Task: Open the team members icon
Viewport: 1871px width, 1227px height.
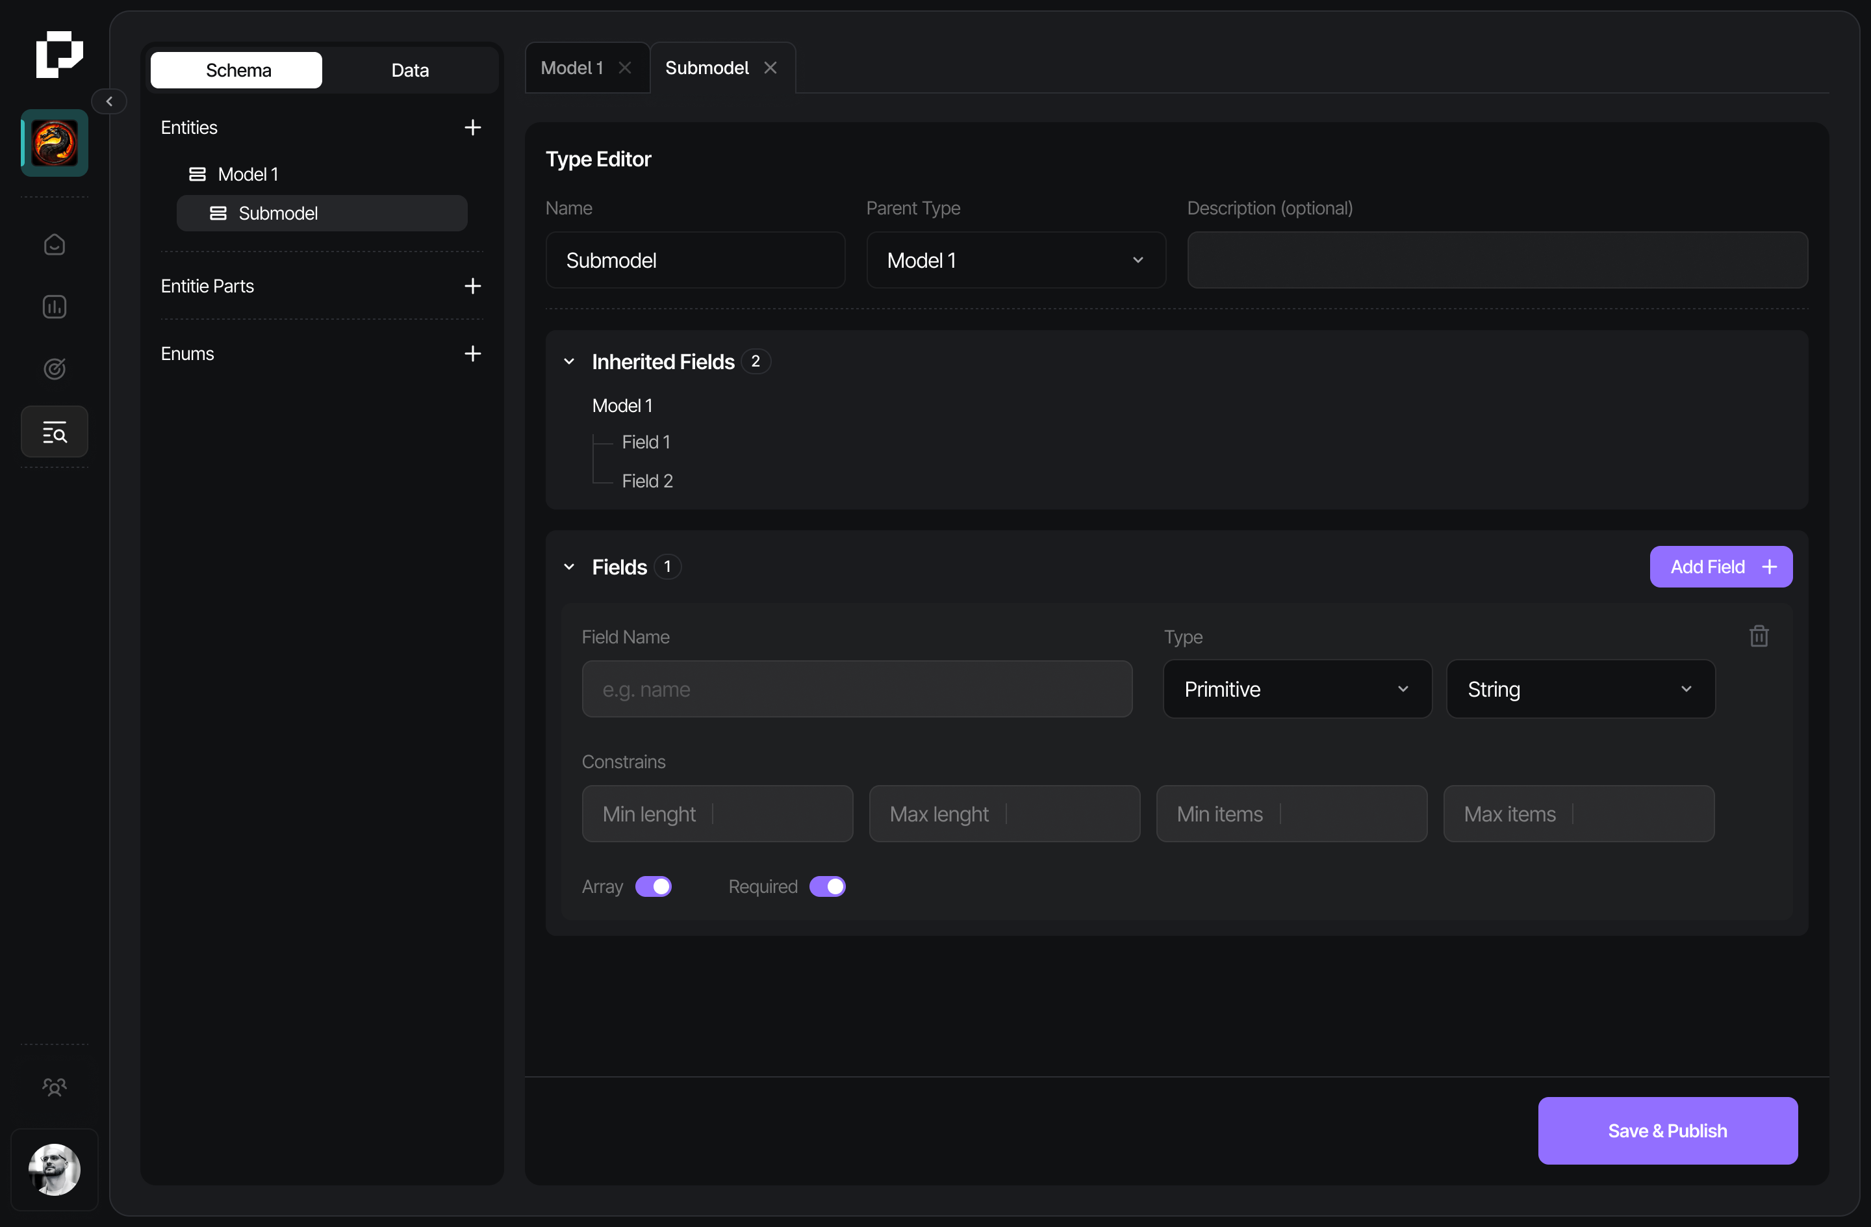Action: tap(54, 1086)
